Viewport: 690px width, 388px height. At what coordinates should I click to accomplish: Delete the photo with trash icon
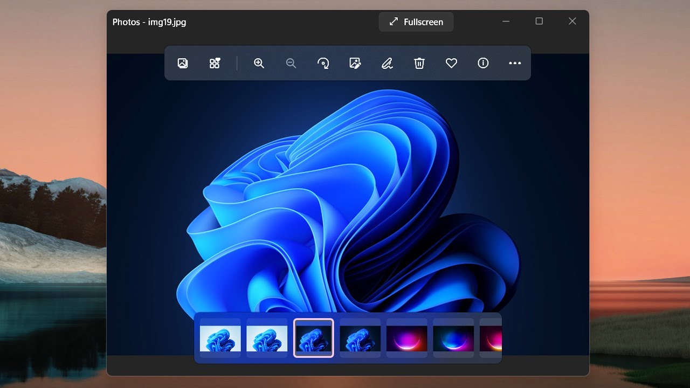tap(419, 63)
